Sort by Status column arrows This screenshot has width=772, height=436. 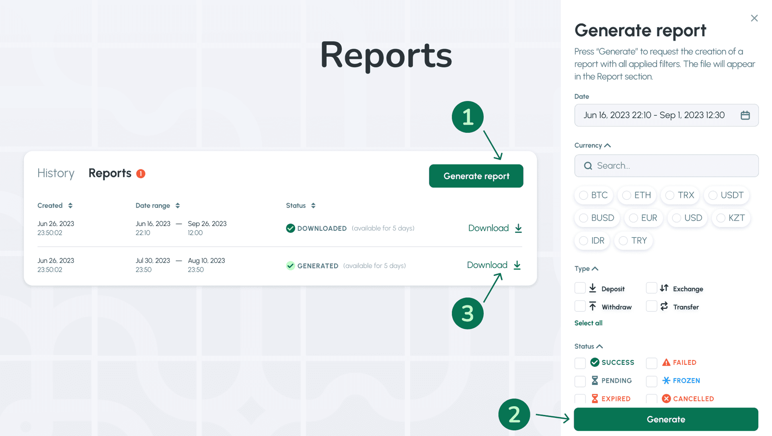click(313, 206)
